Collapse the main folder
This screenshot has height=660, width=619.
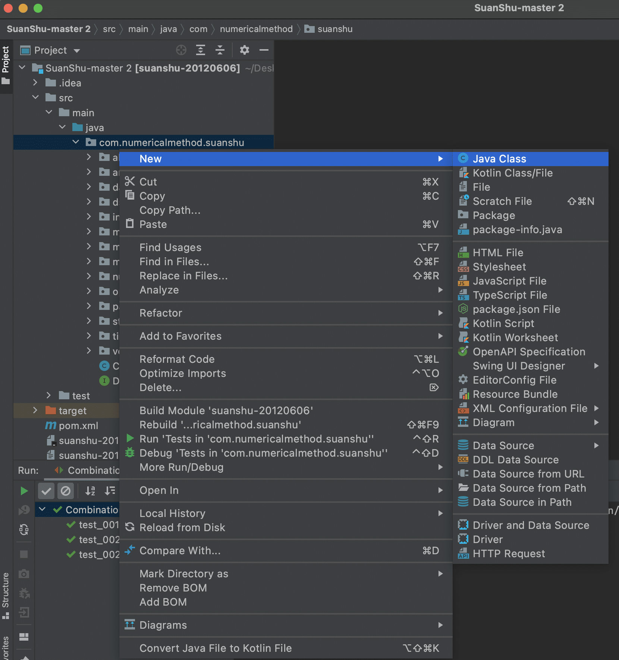point(49,112)
